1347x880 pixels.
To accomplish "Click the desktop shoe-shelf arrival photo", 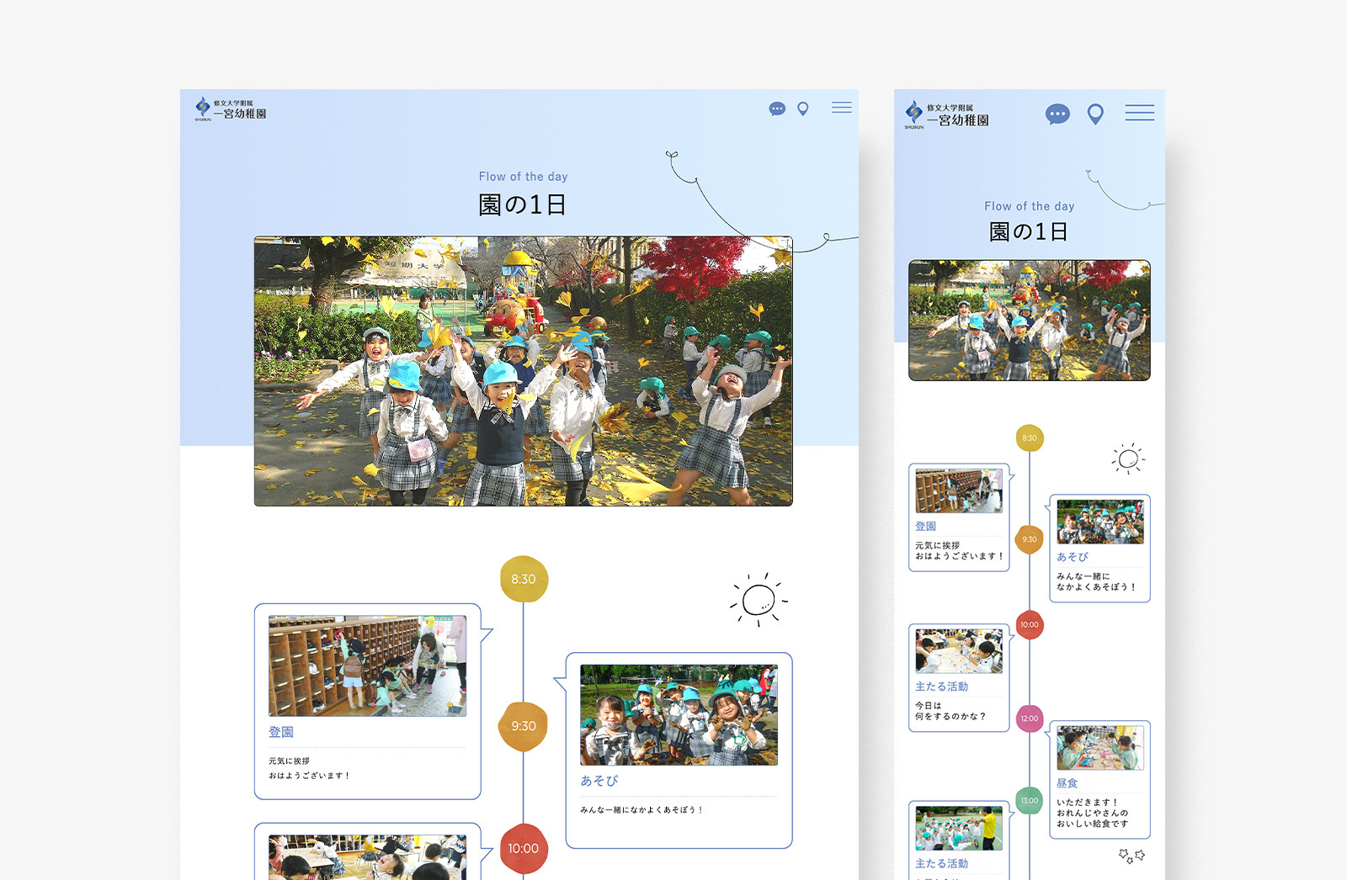I will (367, 665).
